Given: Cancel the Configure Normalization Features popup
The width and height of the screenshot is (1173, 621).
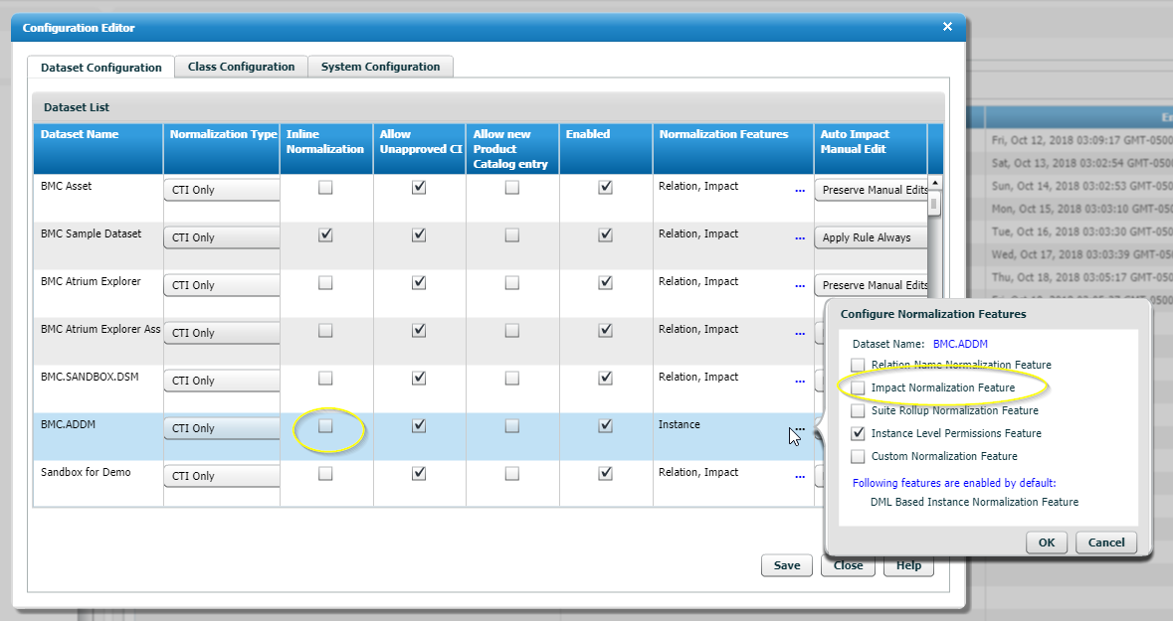Looking at the screenshot, I should [x=1106, y=543].
